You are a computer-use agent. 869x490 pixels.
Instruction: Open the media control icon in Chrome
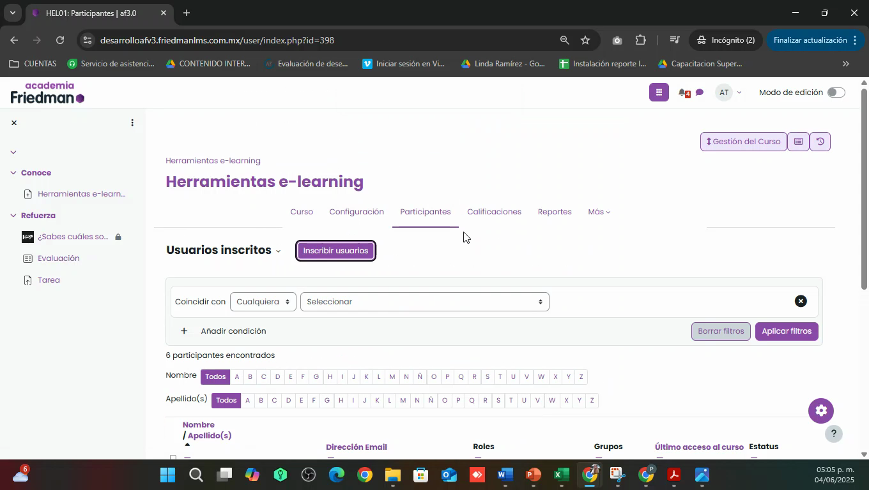674,40
